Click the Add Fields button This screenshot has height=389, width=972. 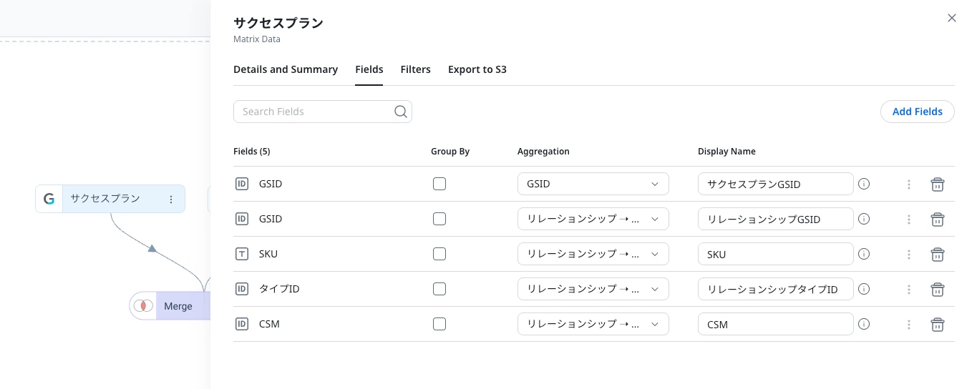(x=917, y=112)
